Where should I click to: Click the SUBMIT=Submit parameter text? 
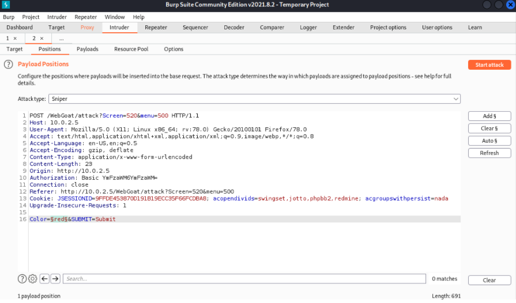point(93,219)
